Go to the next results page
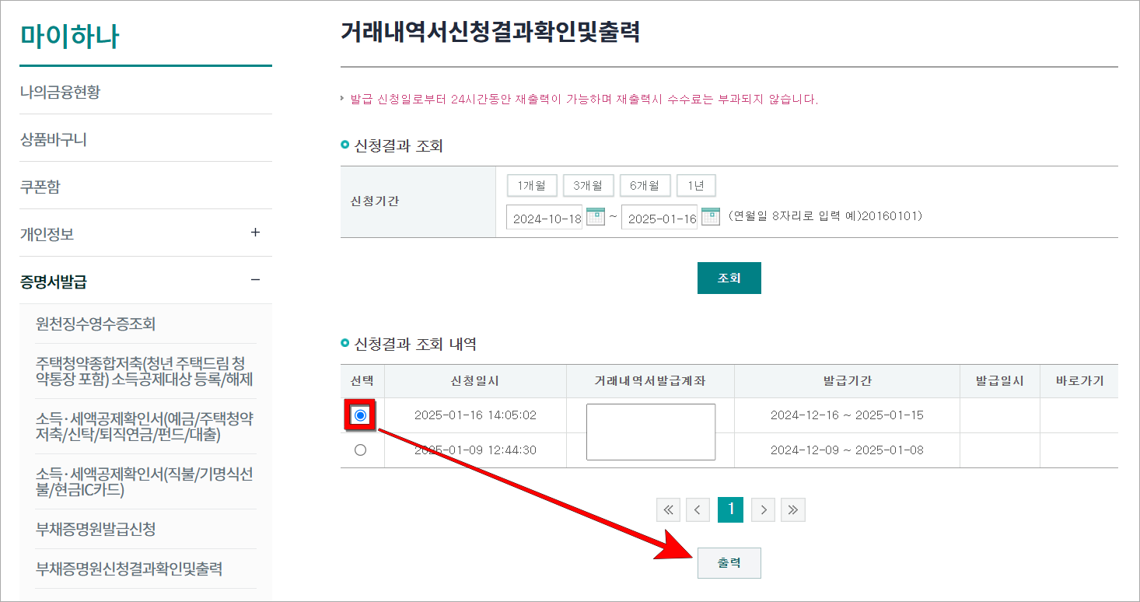Viewport: 1140px width, 602px height. (x=762, y=509)
